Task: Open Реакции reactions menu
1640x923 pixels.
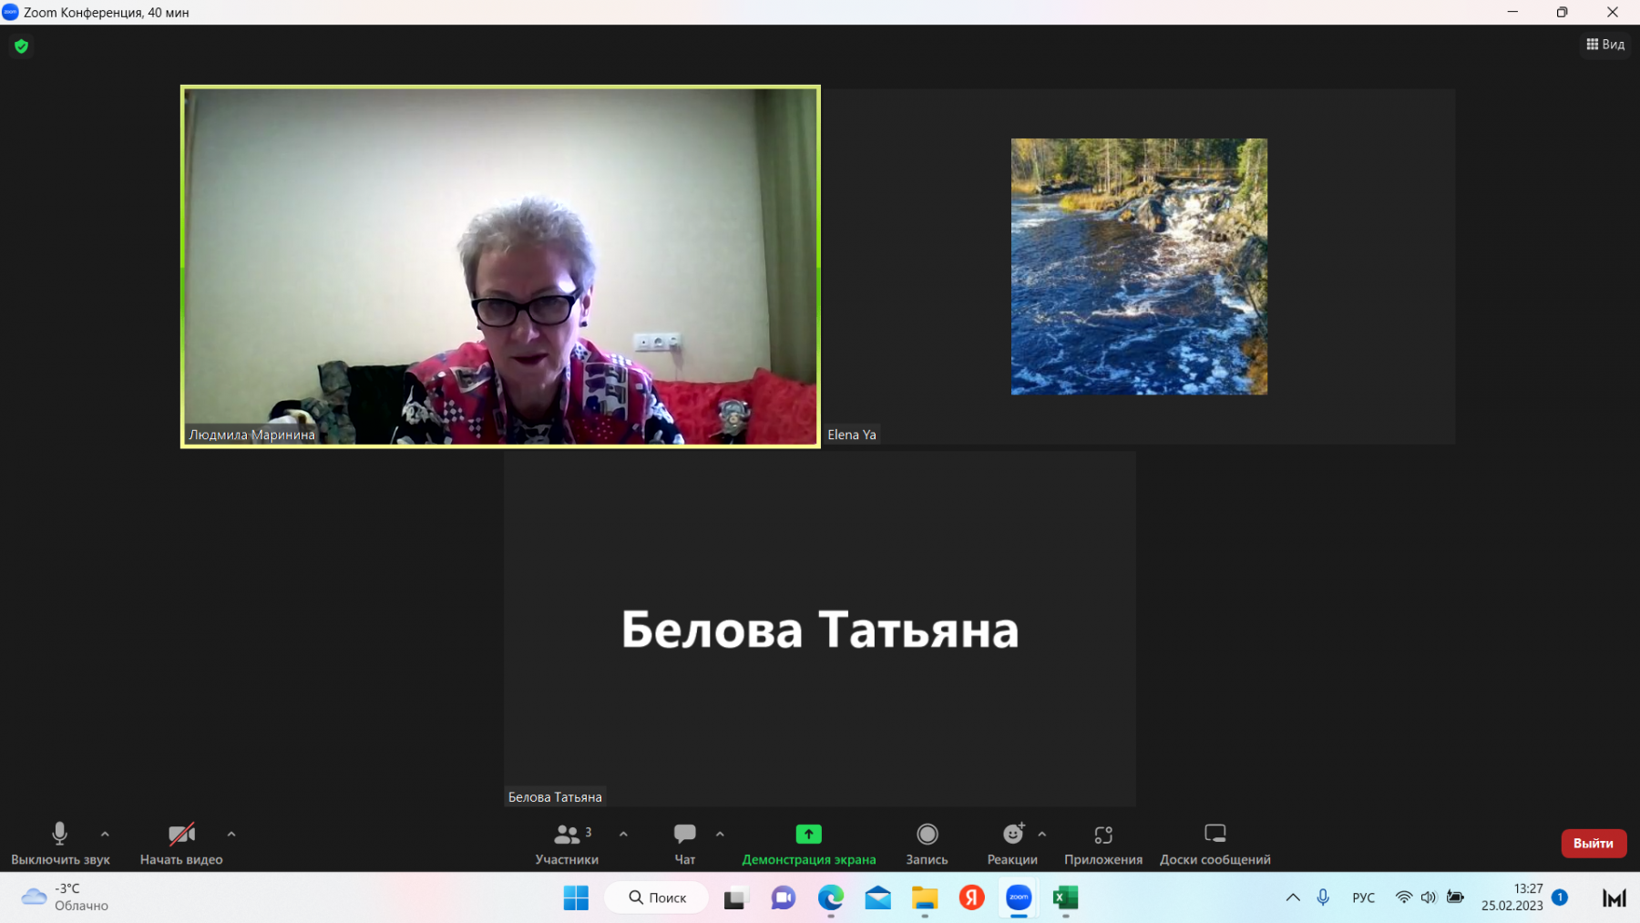Action: pos(1012,844)
